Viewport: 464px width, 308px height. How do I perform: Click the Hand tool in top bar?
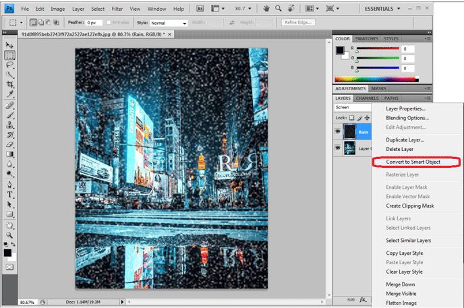(268, 9)
